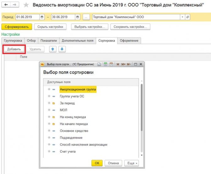Click Выбрать настройки button
The width and height of the screenshot is (211, 174).
point(90,27)
